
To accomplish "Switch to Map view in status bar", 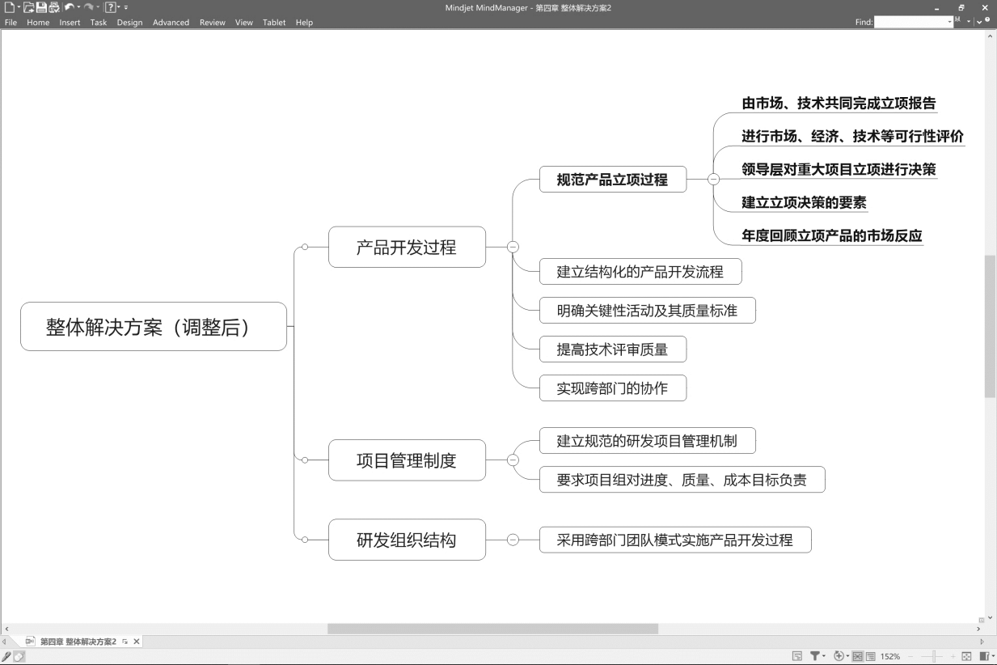I will (x=858, y=656).
